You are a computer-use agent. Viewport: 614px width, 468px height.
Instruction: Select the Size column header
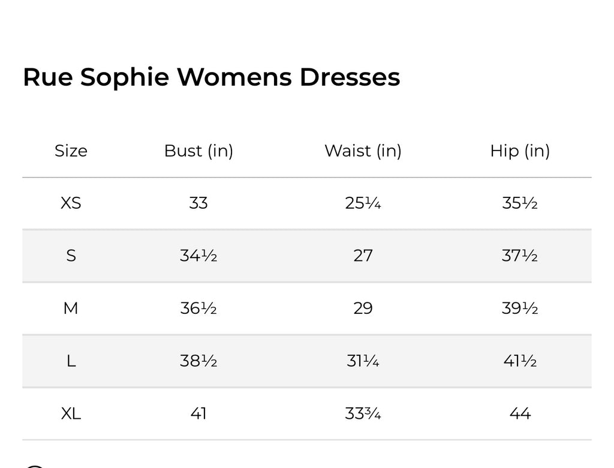point(71,151)
